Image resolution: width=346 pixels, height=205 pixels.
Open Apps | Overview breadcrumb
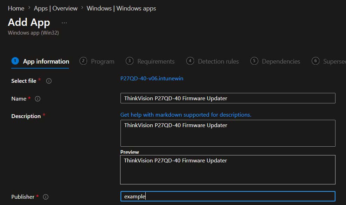coord(56,8)
